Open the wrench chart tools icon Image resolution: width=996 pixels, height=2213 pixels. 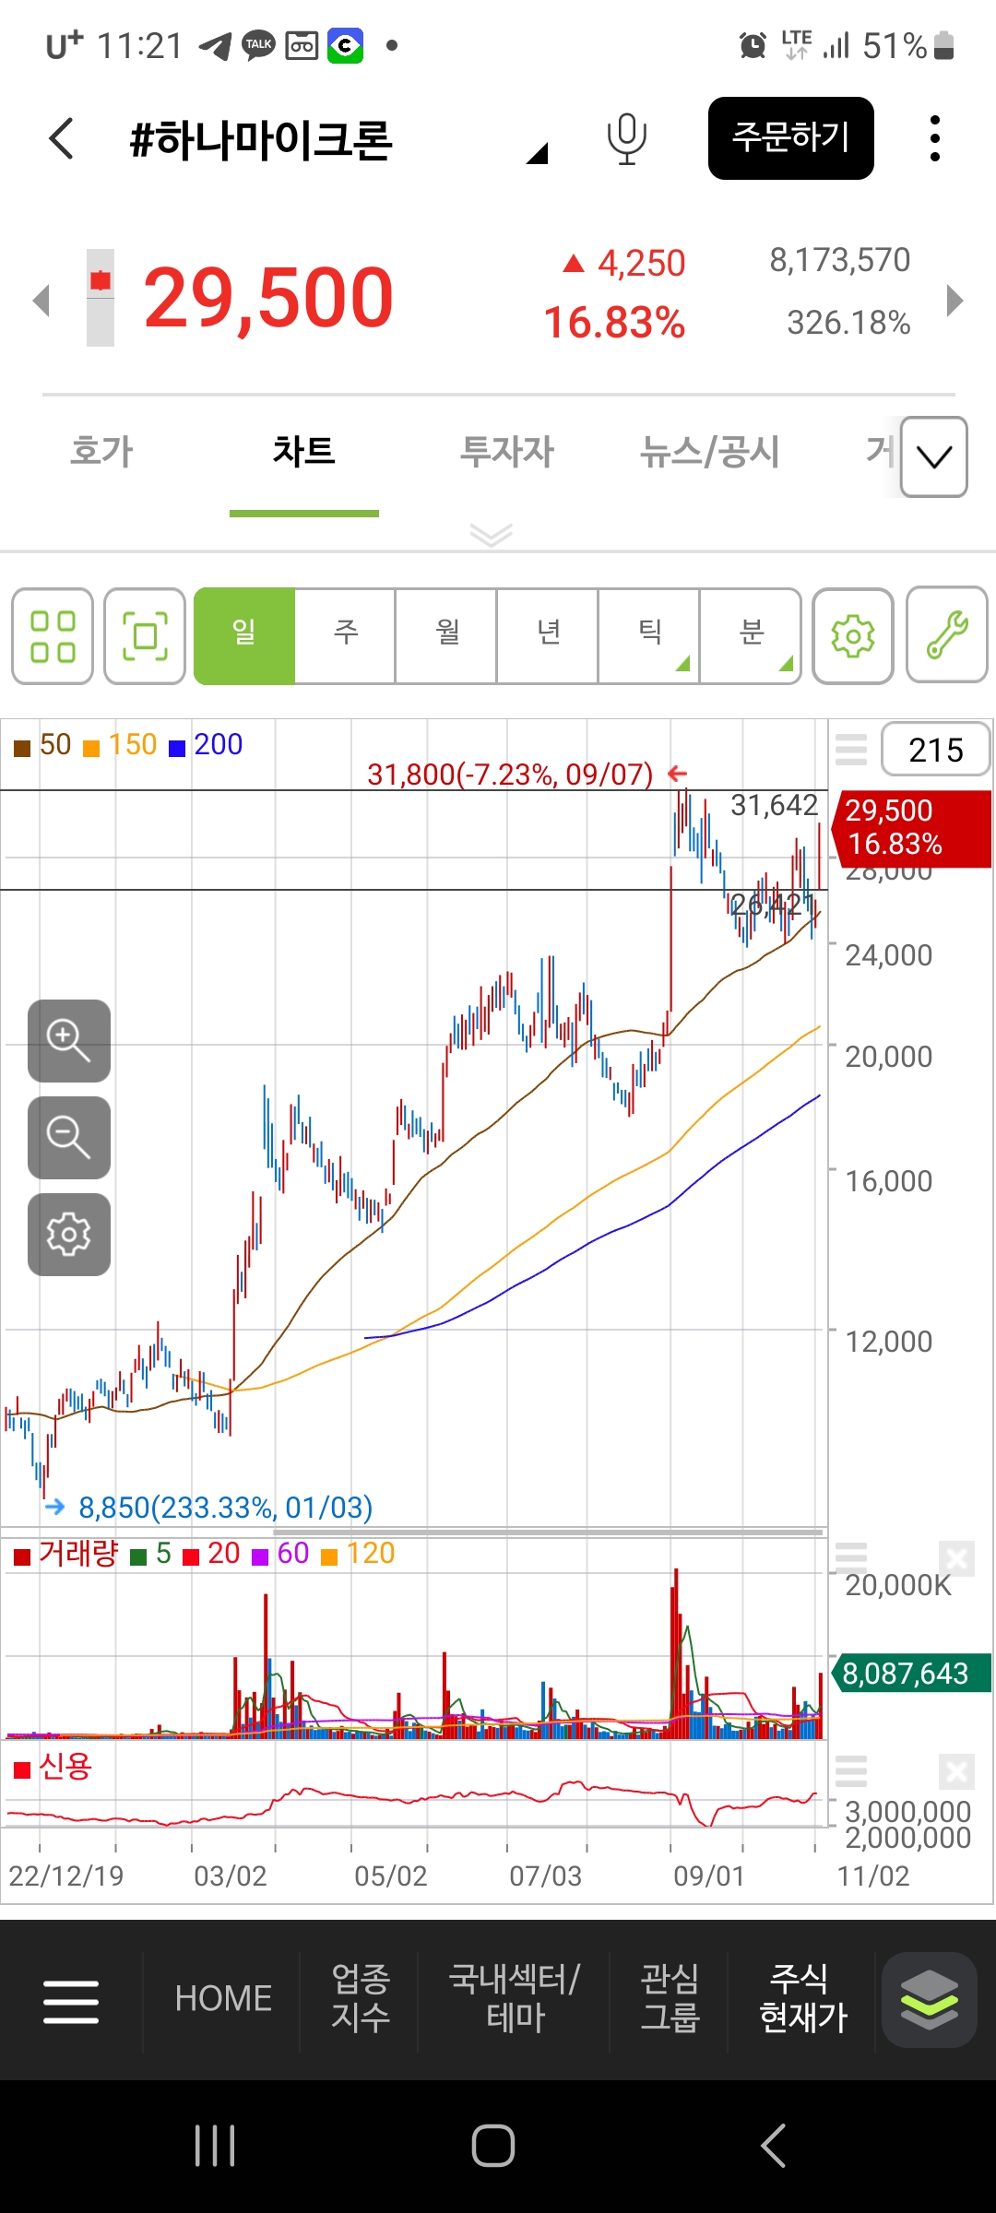tap(947, 636)
